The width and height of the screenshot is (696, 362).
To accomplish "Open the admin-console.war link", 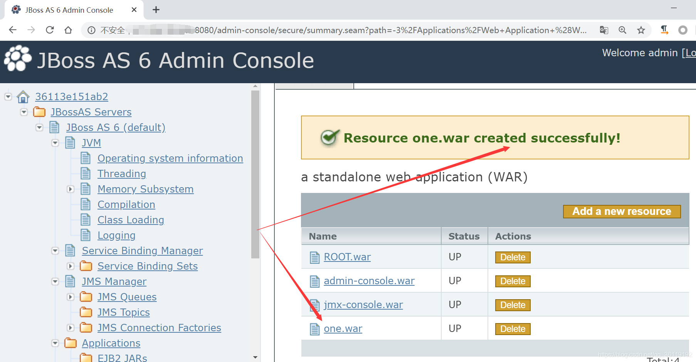I will [x=369, y=281].
